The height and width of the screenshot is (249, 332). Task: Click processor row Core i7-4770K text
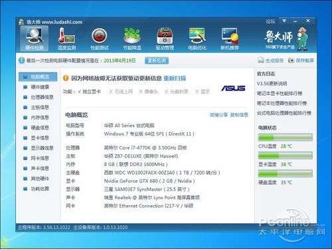(145, 147)
